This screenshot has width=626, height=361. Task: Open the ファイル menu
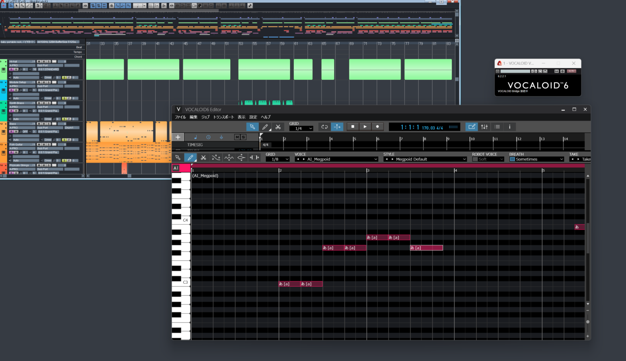click(180, 117)
